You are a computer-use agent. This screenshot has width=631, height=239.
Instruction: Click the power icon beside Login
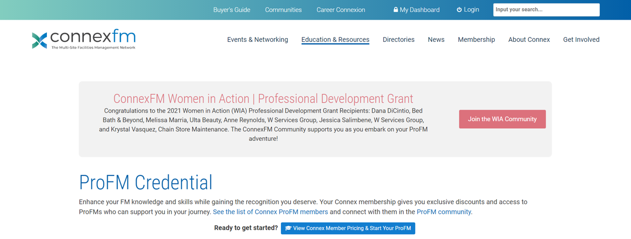459,10
